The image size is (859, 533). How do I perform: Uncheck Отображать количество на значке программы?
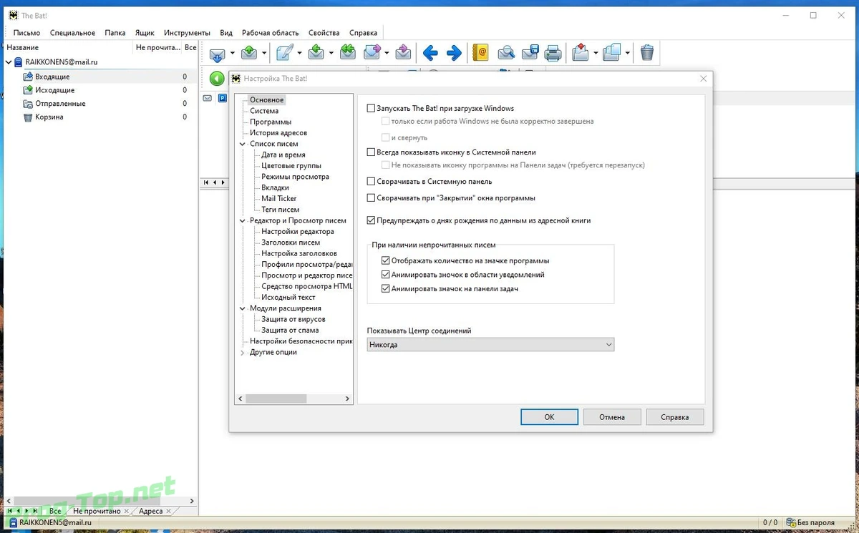coord(386,261)
